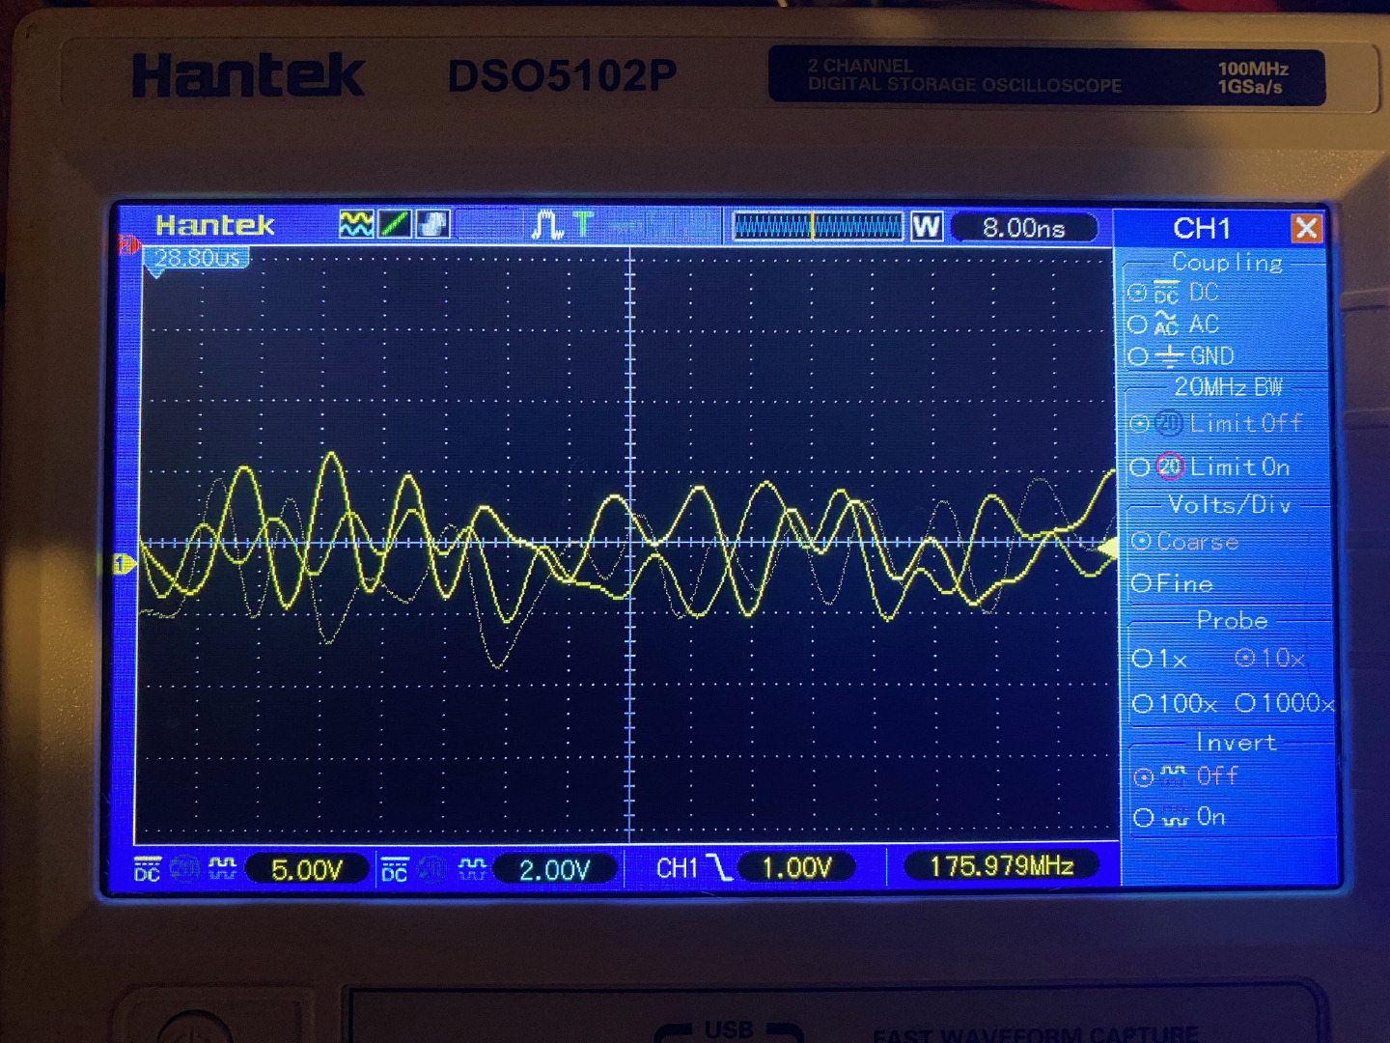Screen dimensions: 1390x1043
Task: Click the waveform memory position bar
Action: point(818,227)
